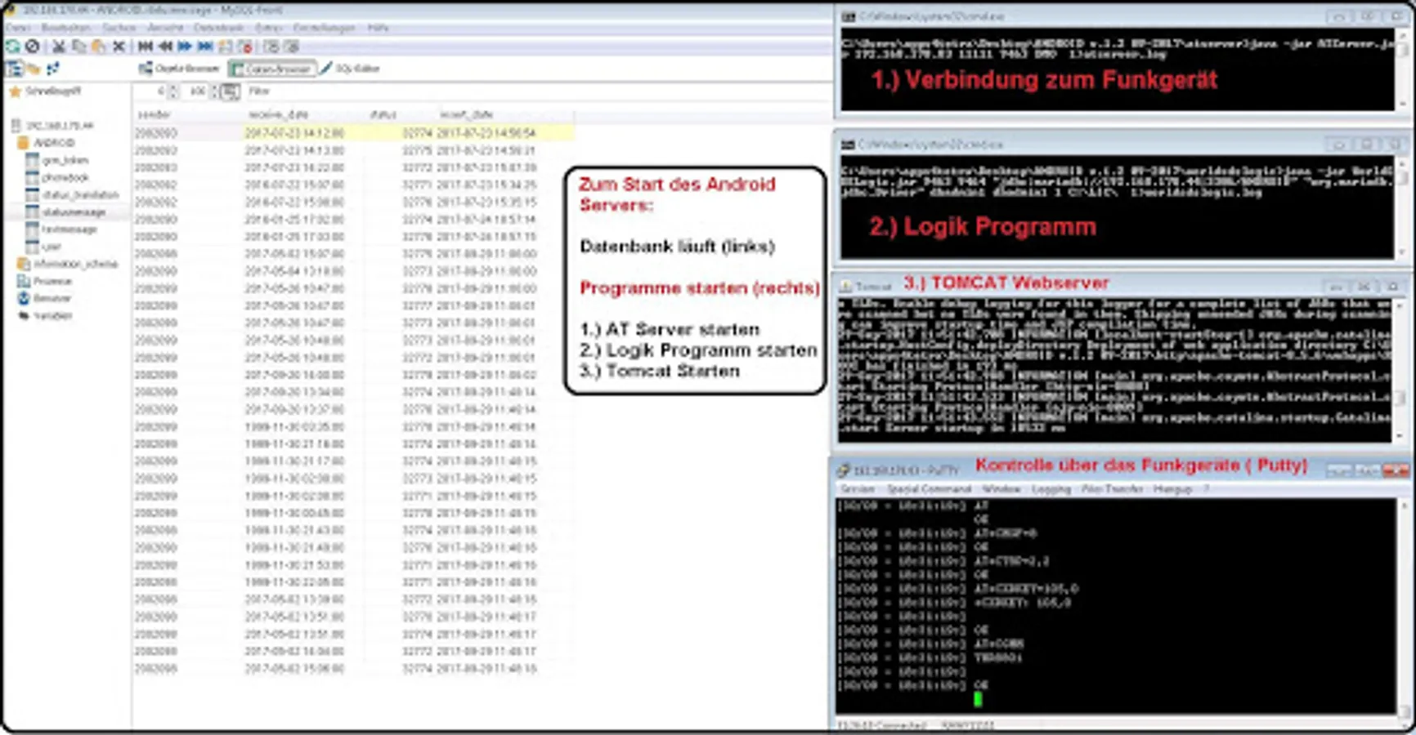Viewport: 1416px width, 735px height.
Task: Jump to first record with the toolbar arrow
Action: (x=146, y=47)
